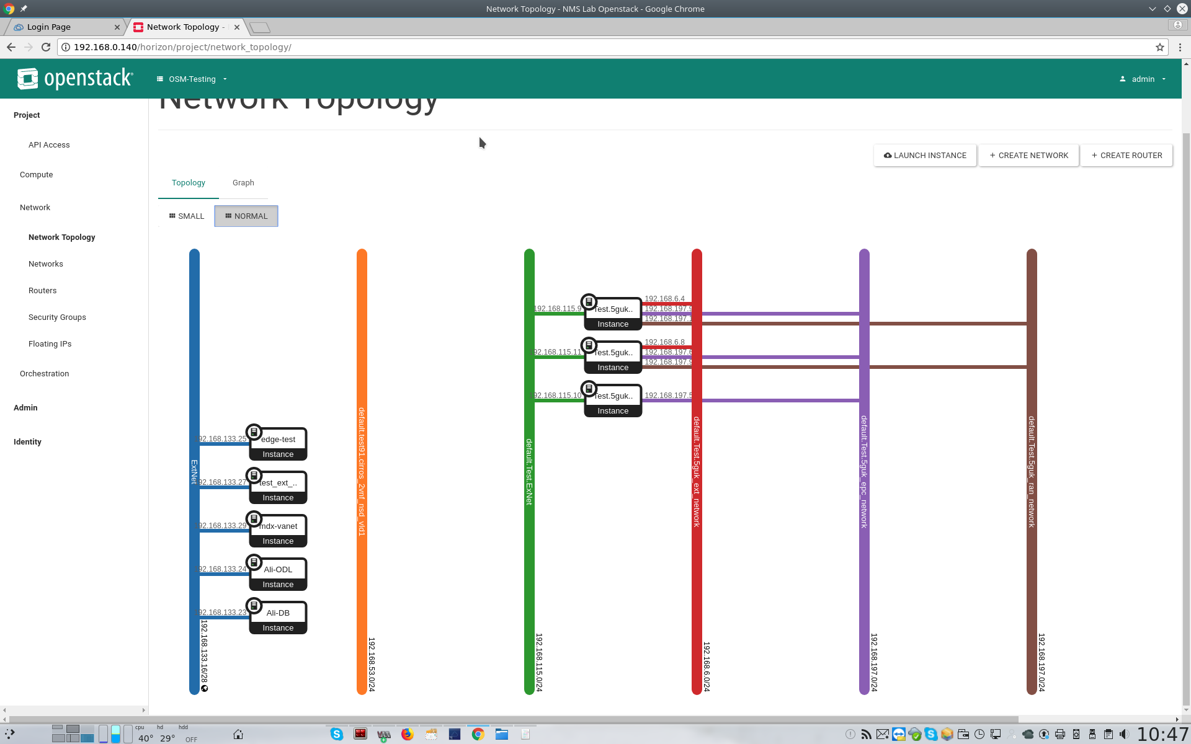Image resolution: width=1191 pixels, height=744 pixels.
Task: Switch topology view to SMALL
Action: pos(187,216)
